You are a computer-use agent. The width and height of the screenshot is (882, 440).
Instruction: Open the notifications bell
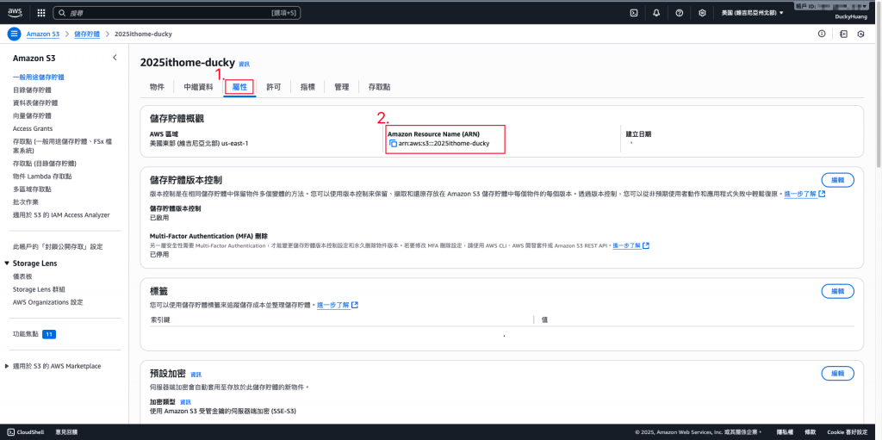656,12
